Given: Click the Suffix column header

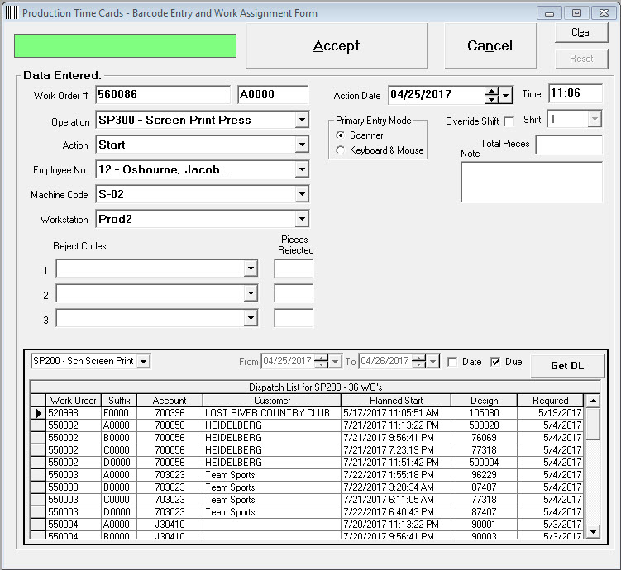Looking at the screenshot, I should coord(119,401).
